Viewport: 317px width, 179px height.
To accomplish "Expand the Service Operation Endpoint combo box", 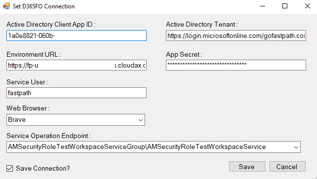I will (154, 147).
